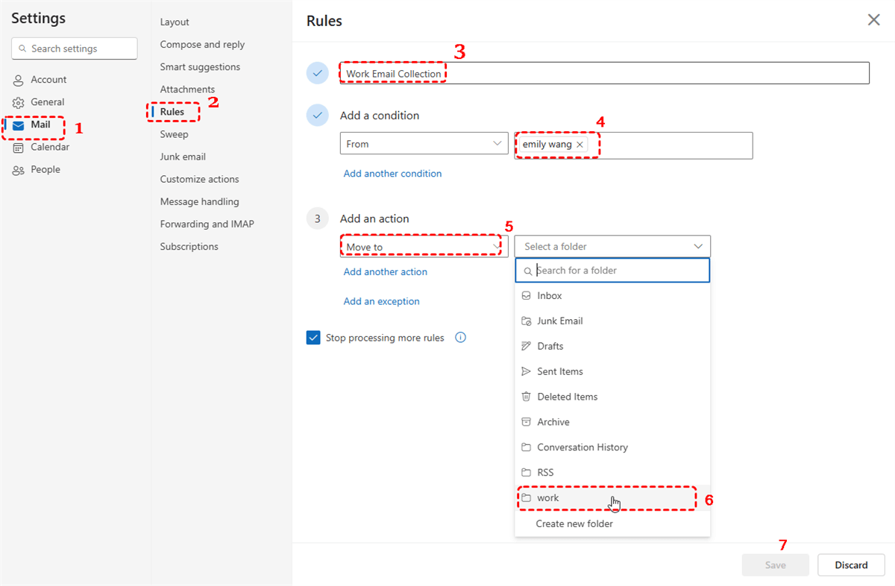895x586 pixels.
Task: Remove the emily wang sender chip
Action: 580,145
